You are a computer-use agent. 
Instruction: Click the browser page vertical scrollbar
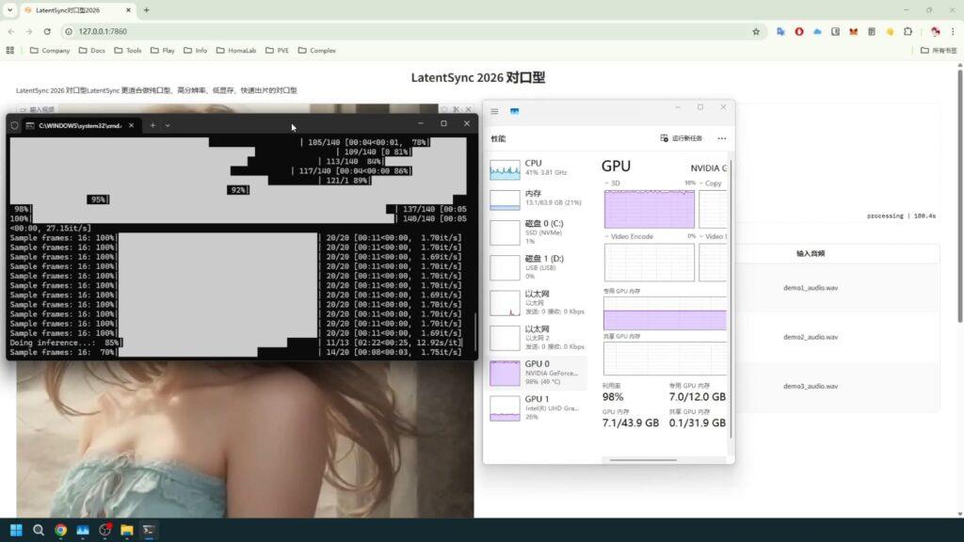click(x=960, y=197)
